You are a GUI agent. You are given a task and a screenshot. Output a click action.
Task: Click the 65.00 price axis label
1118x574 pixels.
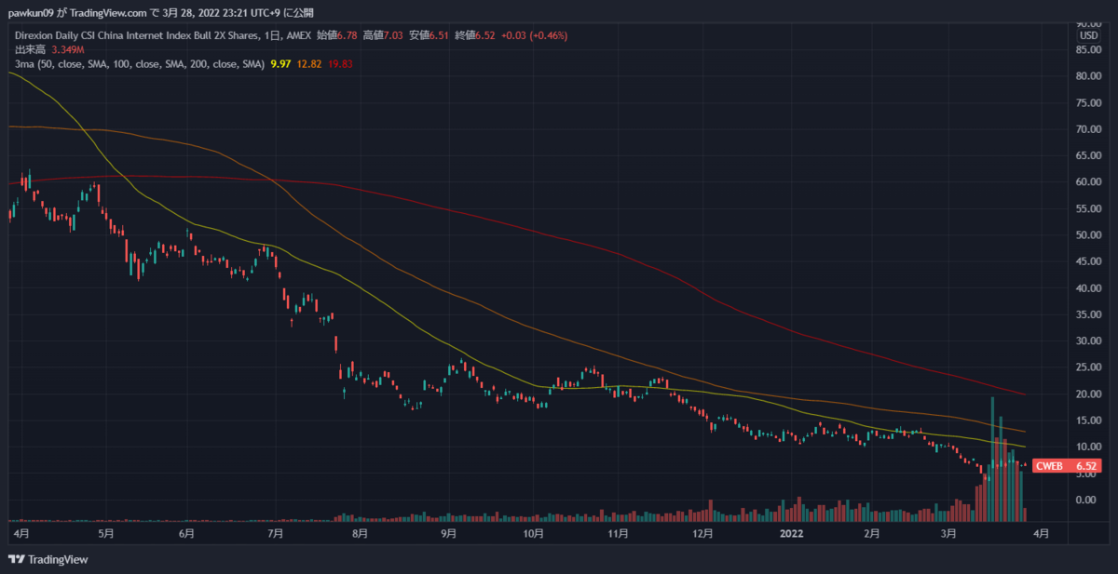pos(1089,156)
